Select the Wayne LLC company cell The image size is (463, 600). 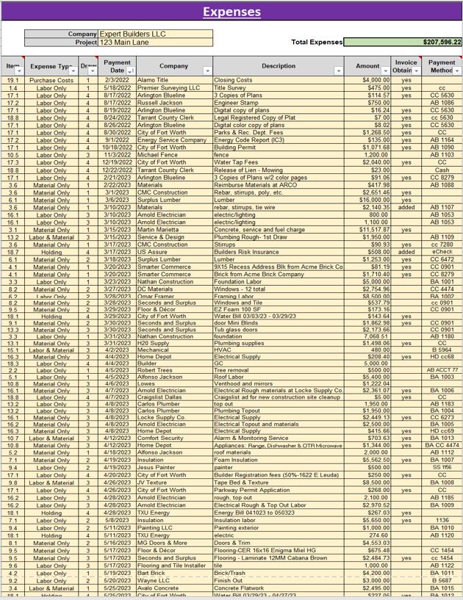[x=175, y=580]
